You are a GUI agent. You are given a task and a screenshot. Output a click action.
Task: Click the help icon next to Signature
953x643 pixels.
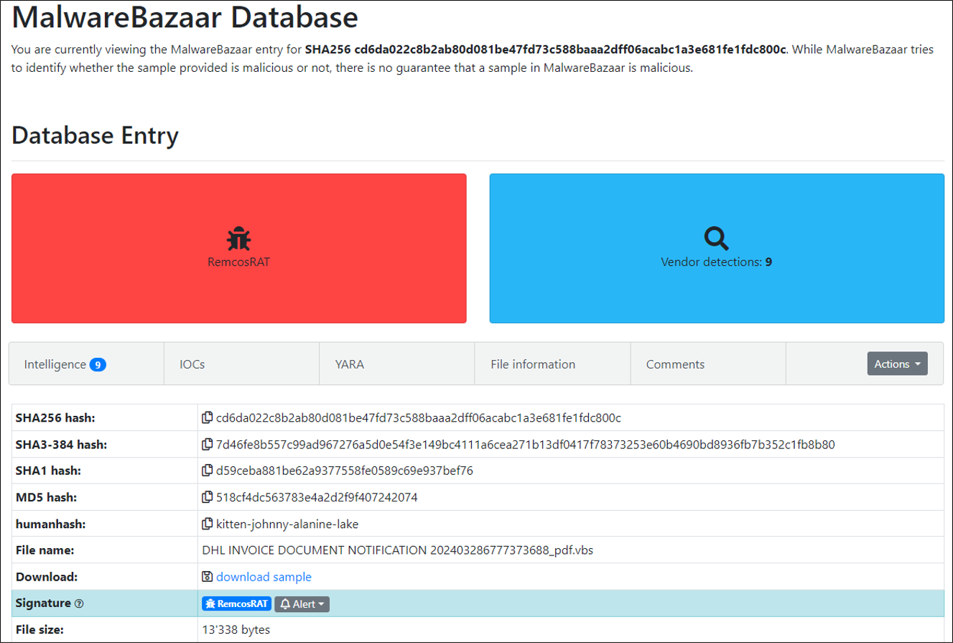[x=79, y=604]
